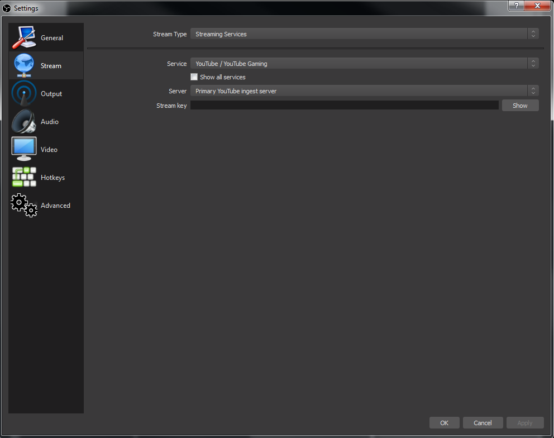Click the Server dropdown arrows
Screen dimensions: 554x438
(533, 91)
